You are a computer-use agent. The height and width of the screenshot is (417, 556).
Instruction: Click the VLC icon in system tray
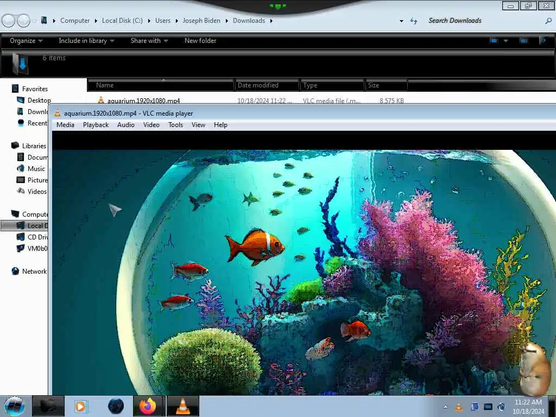(x=458, y=407)
